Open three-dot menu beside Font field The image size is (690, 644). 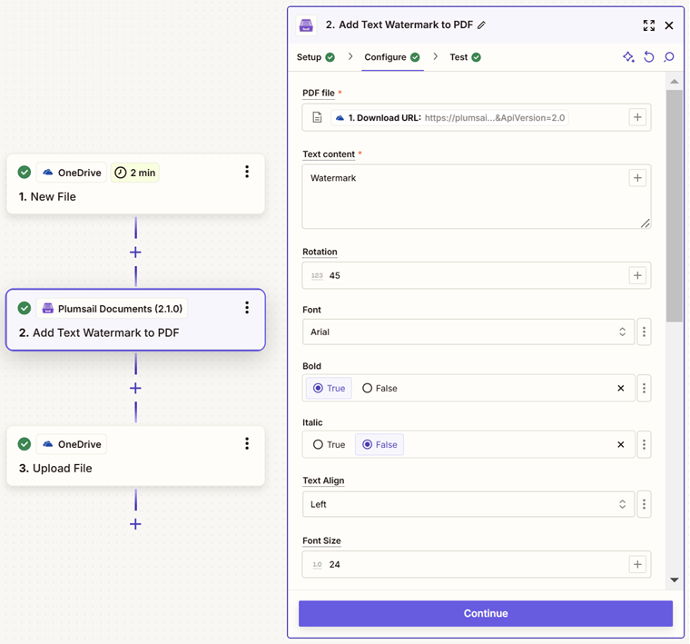644,332
